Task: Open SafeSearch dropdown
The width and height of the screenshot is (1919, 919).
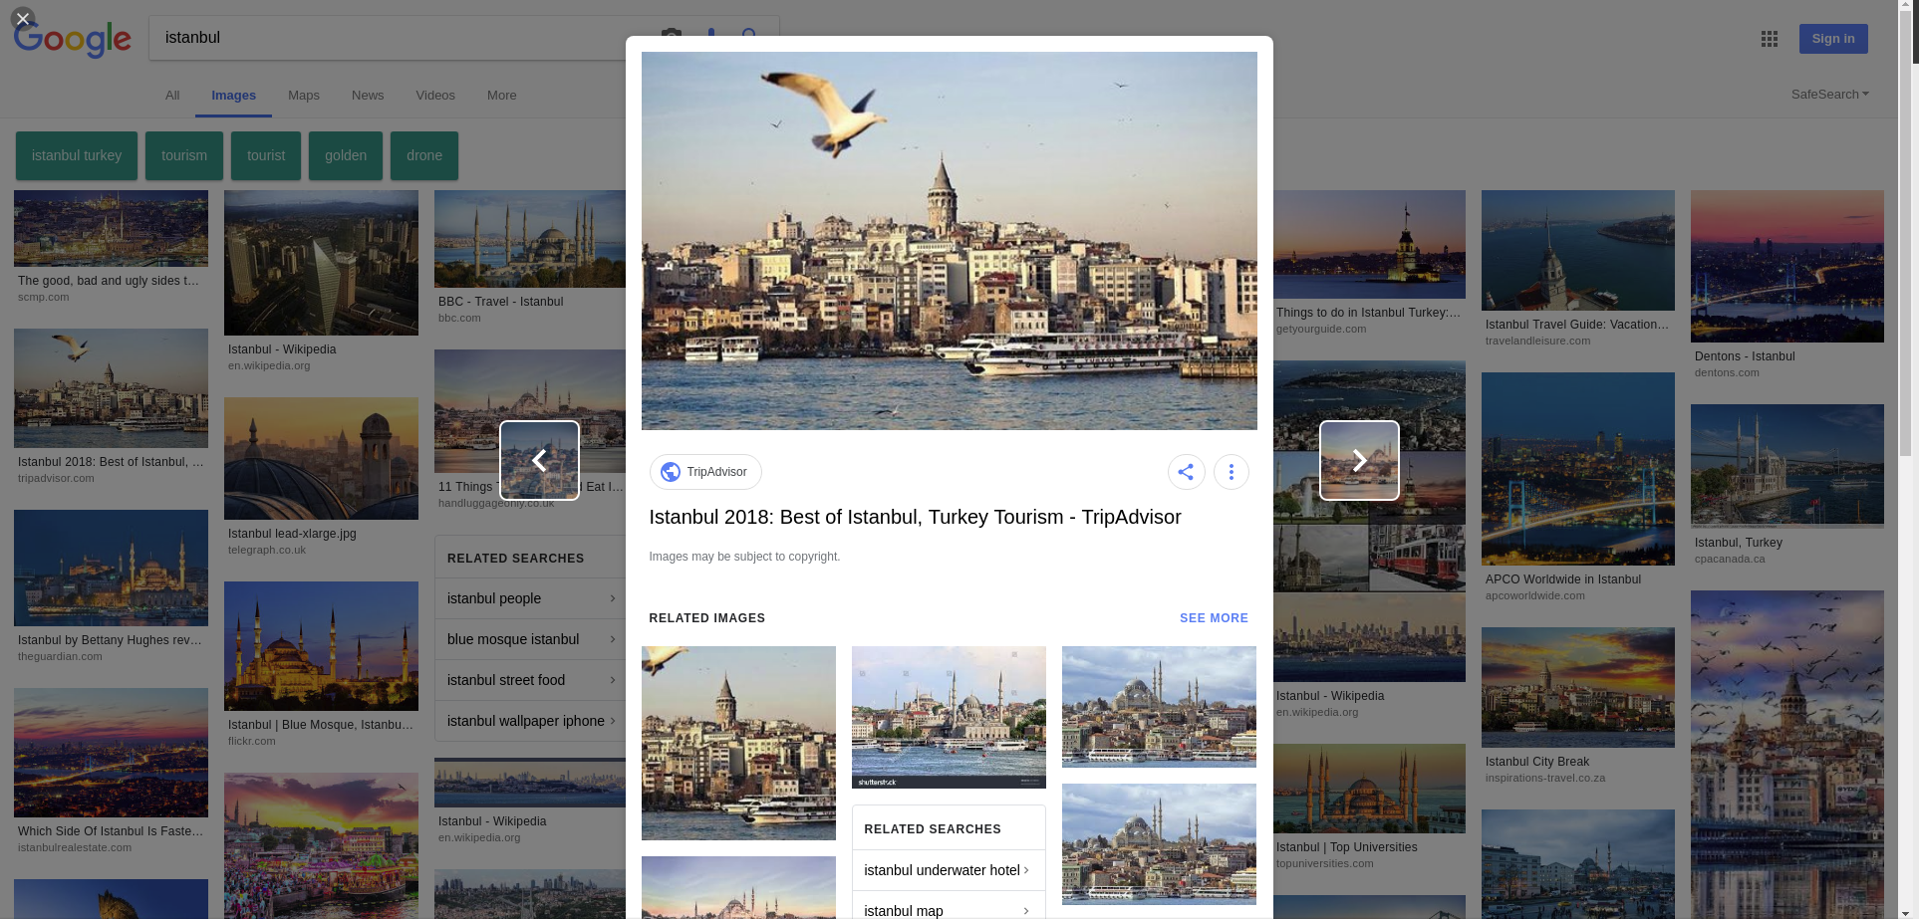Action: pyautogui.click(x=1829, y=95)
